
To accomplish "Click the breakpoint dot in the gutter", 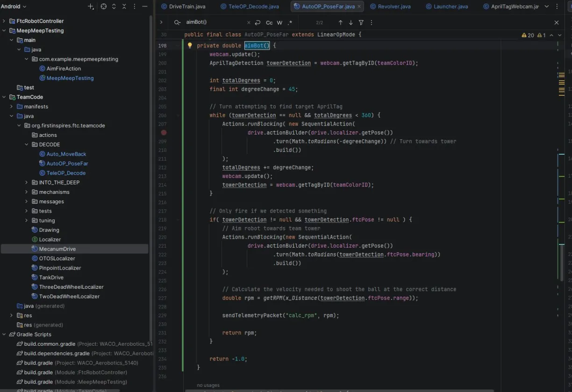I will (x=164, y=133).
